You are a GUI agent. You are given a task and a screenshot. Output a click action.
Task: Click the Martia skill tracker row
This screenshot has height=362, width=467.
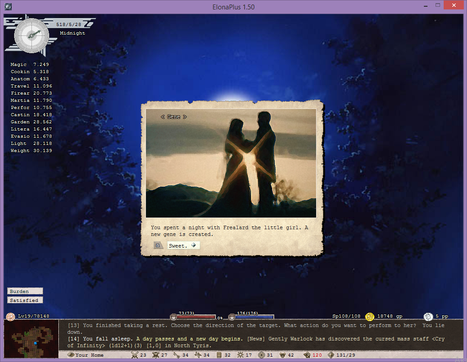31,100
